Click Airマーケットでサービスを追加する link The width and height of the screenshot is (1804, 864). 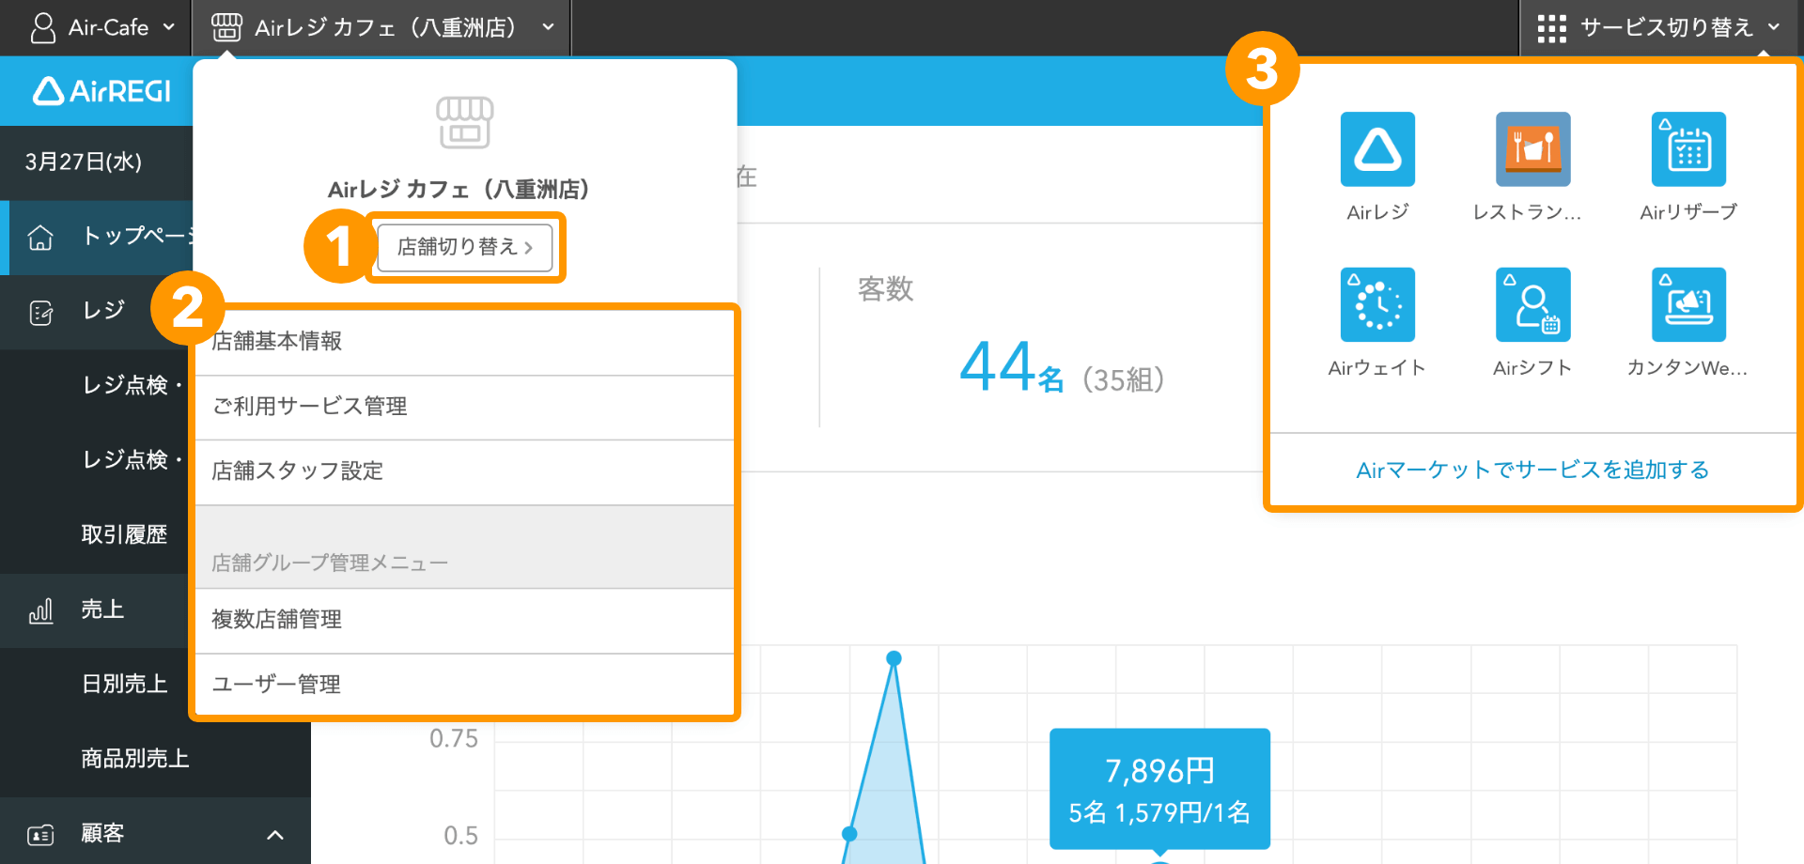[x=1532, y=470]
